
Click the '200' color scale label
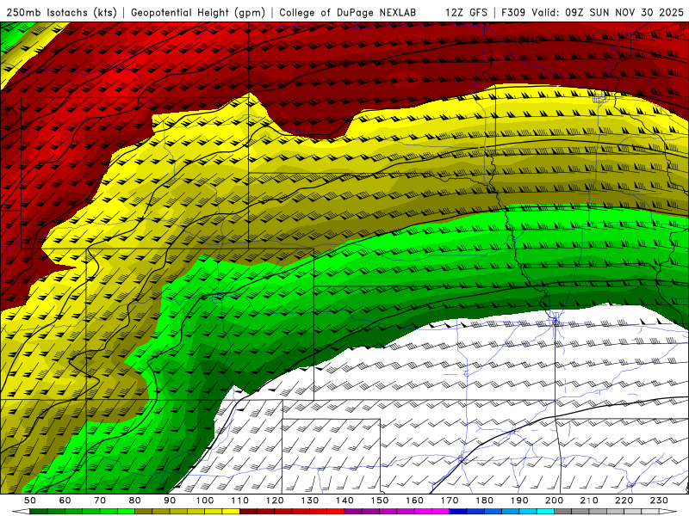pos(554,501)
